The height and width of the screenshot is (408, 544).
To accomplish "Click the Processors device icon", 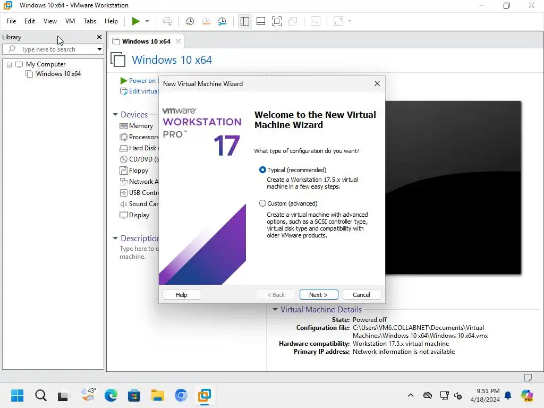I will [x=123, y=137].
